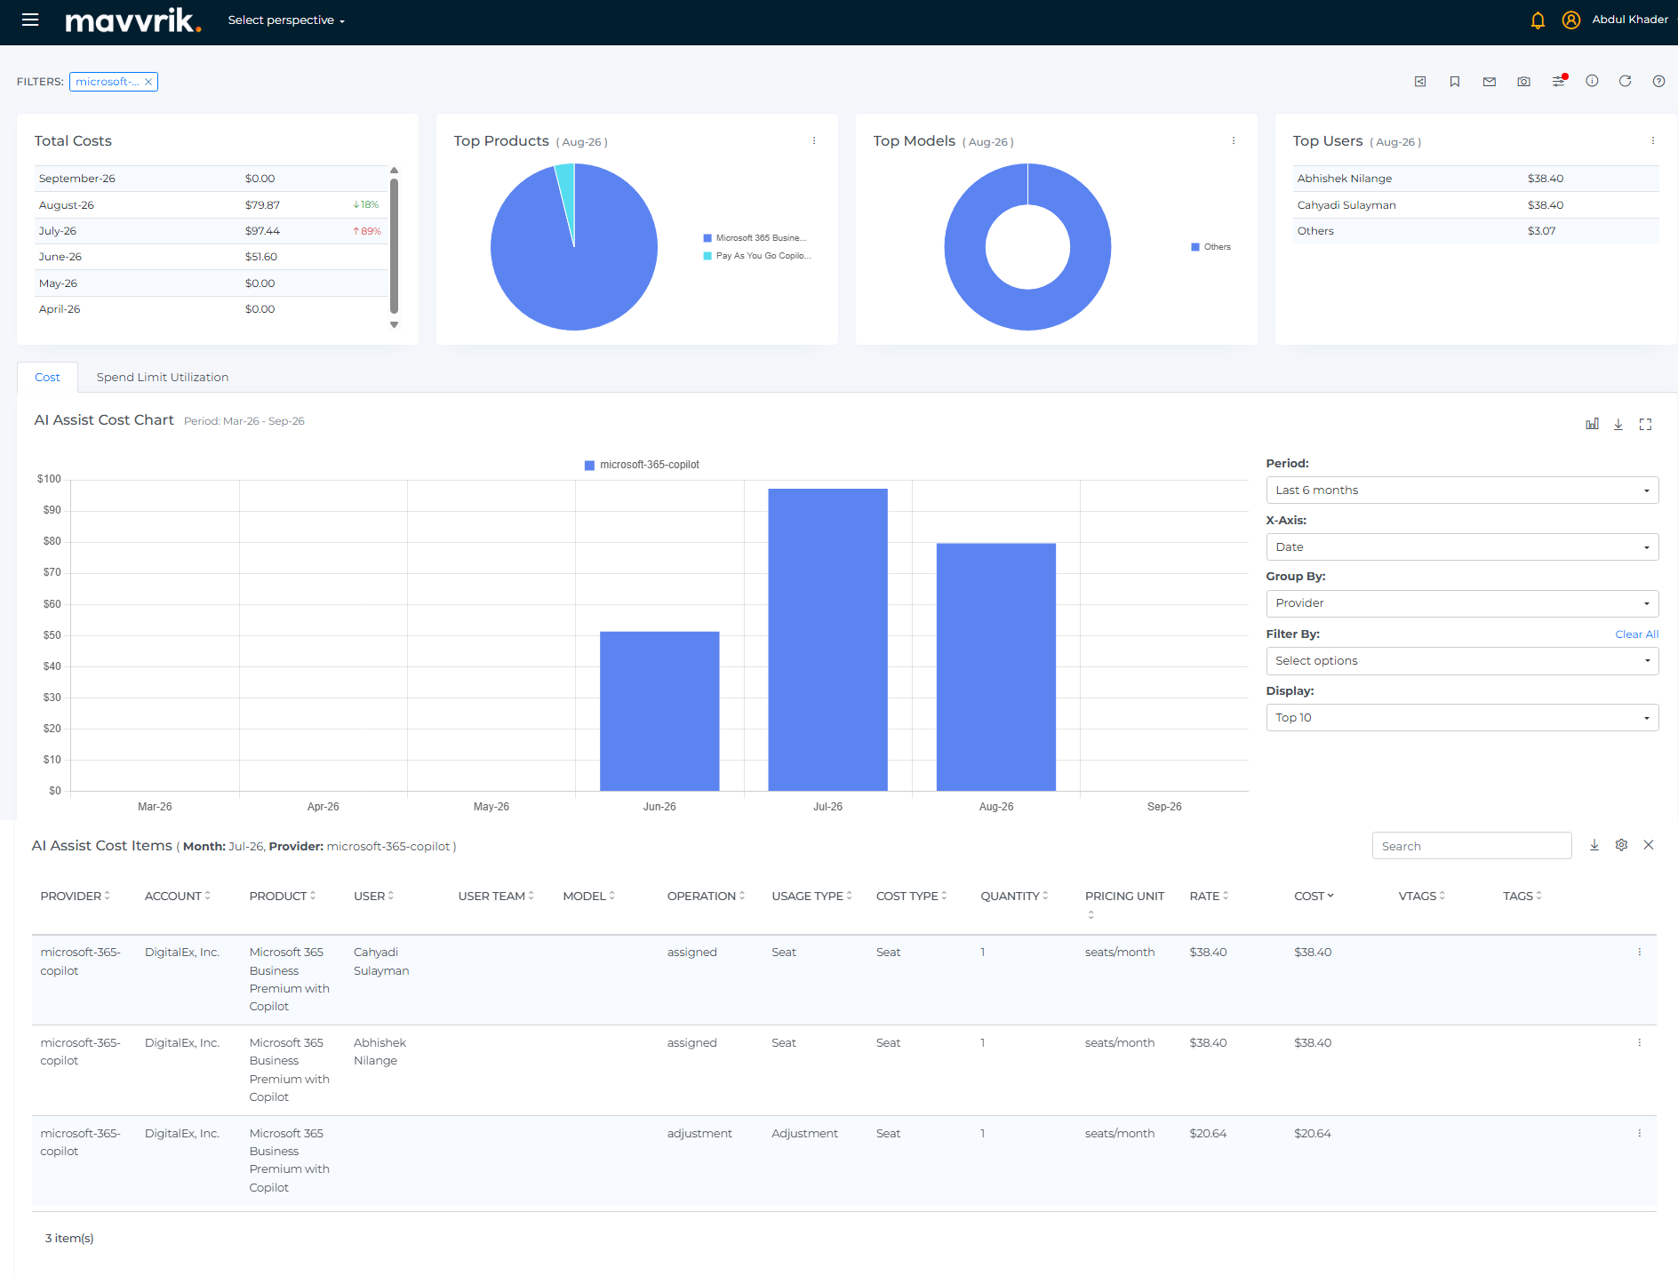The width and height of the screenshot is (1678, 1276).
Task: Click the Total Costs scrollbar up arrow
Action: [x=394, y=170]
